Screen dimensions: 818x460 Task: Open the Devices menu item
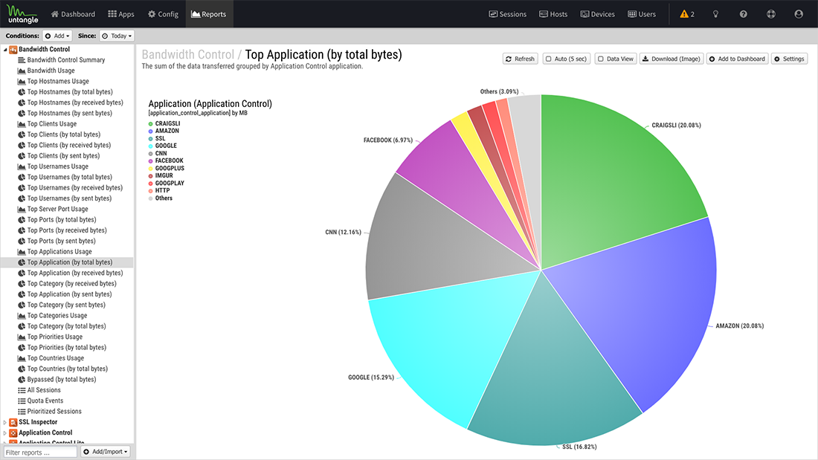point(598,14)
